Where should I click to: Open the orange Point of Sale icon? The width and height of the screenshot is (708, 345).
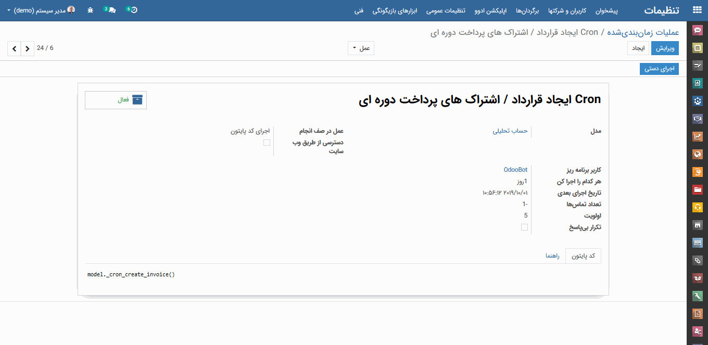[698, 172]
